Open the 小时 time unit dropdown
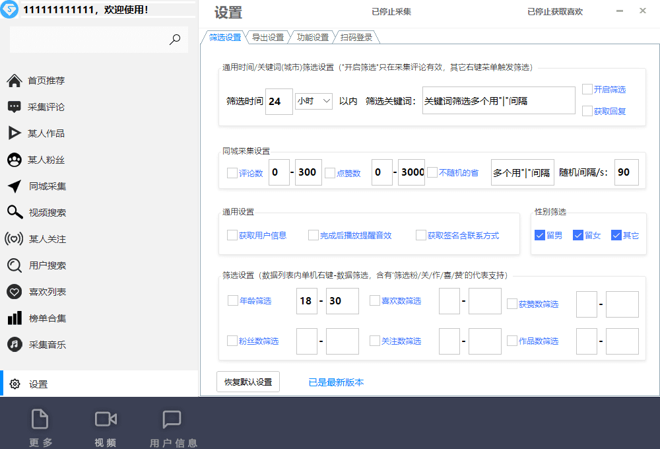The height and width of the screenshot is (449, 660). 313,100
